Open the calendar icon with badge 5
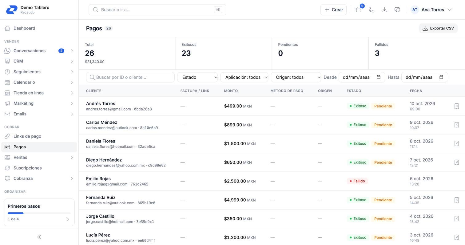 tap(359, 10)
